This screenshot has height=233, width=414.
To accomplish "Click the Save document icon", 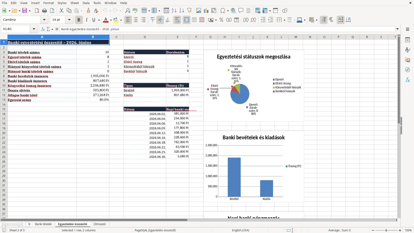I will 24,11.
